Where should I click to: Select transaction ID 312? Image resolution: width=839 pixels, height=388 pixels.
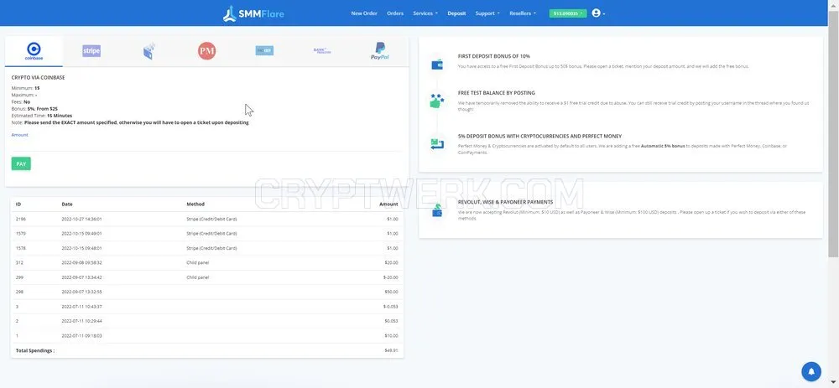(19, 263)
